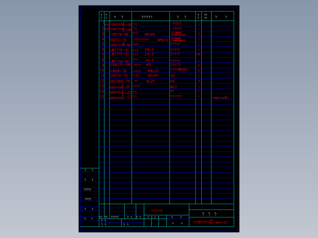Screen dimensions: 318x238
Task: Click the Al material in row 14
Action: point(172,91)
